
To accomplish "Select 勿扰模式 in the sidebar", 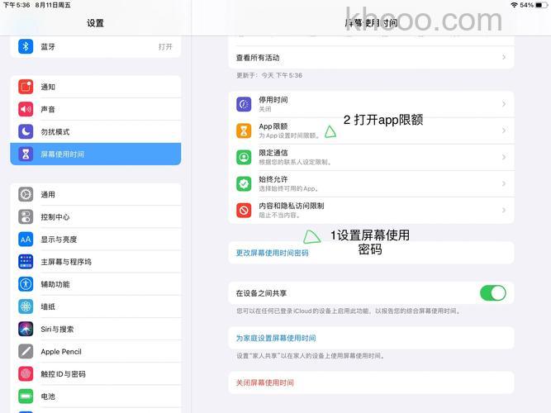I will (x=96, y=132).
